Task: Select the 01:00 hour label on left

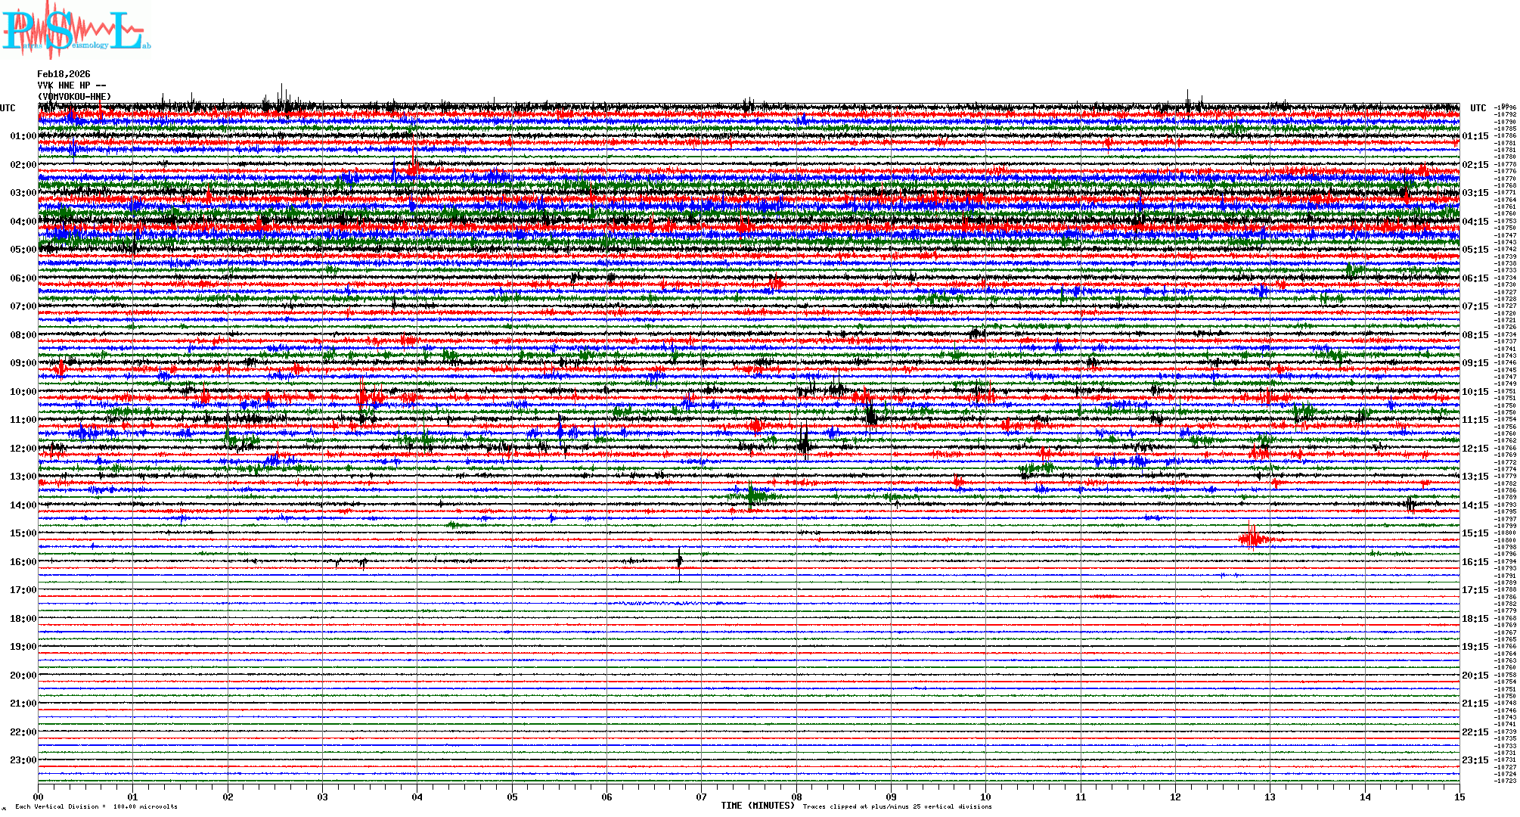Action: click(23, 136)
